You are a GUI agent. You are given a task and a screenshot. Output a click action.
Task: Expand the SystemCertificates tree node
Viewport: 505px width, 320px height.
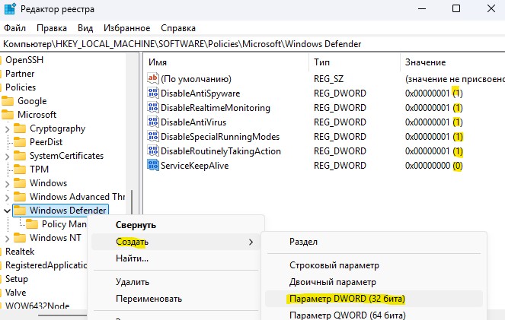[8, 157]
